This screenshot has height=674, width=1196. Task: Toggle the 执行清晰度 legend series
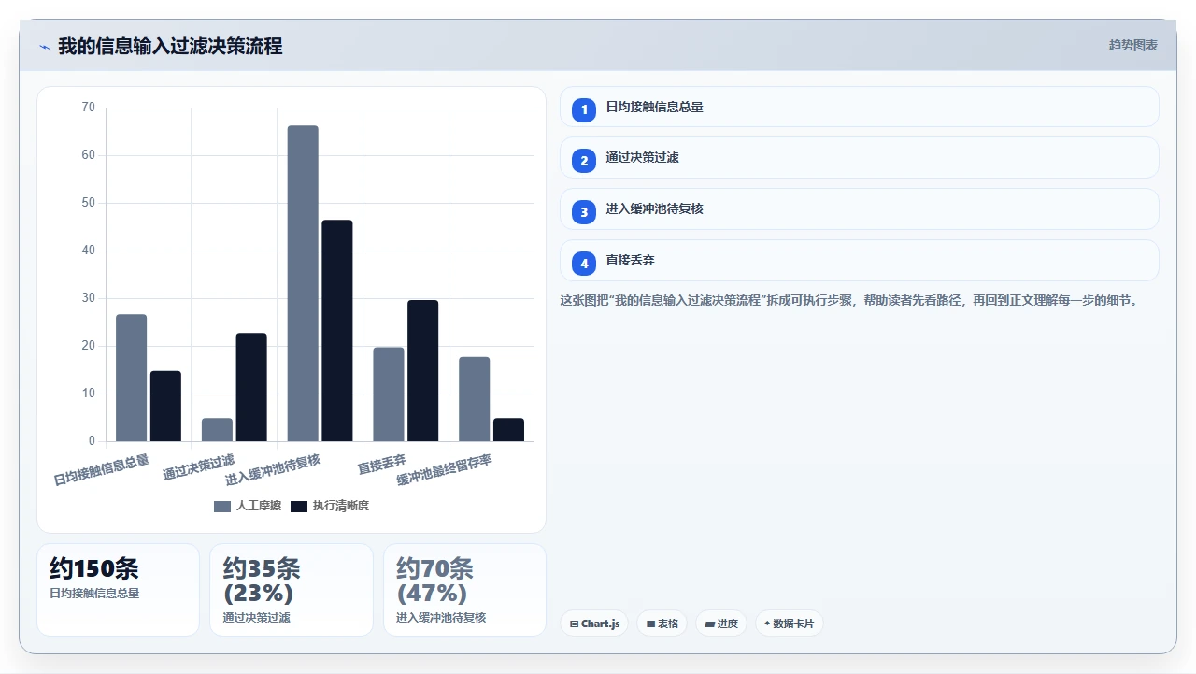coord(330,506)
